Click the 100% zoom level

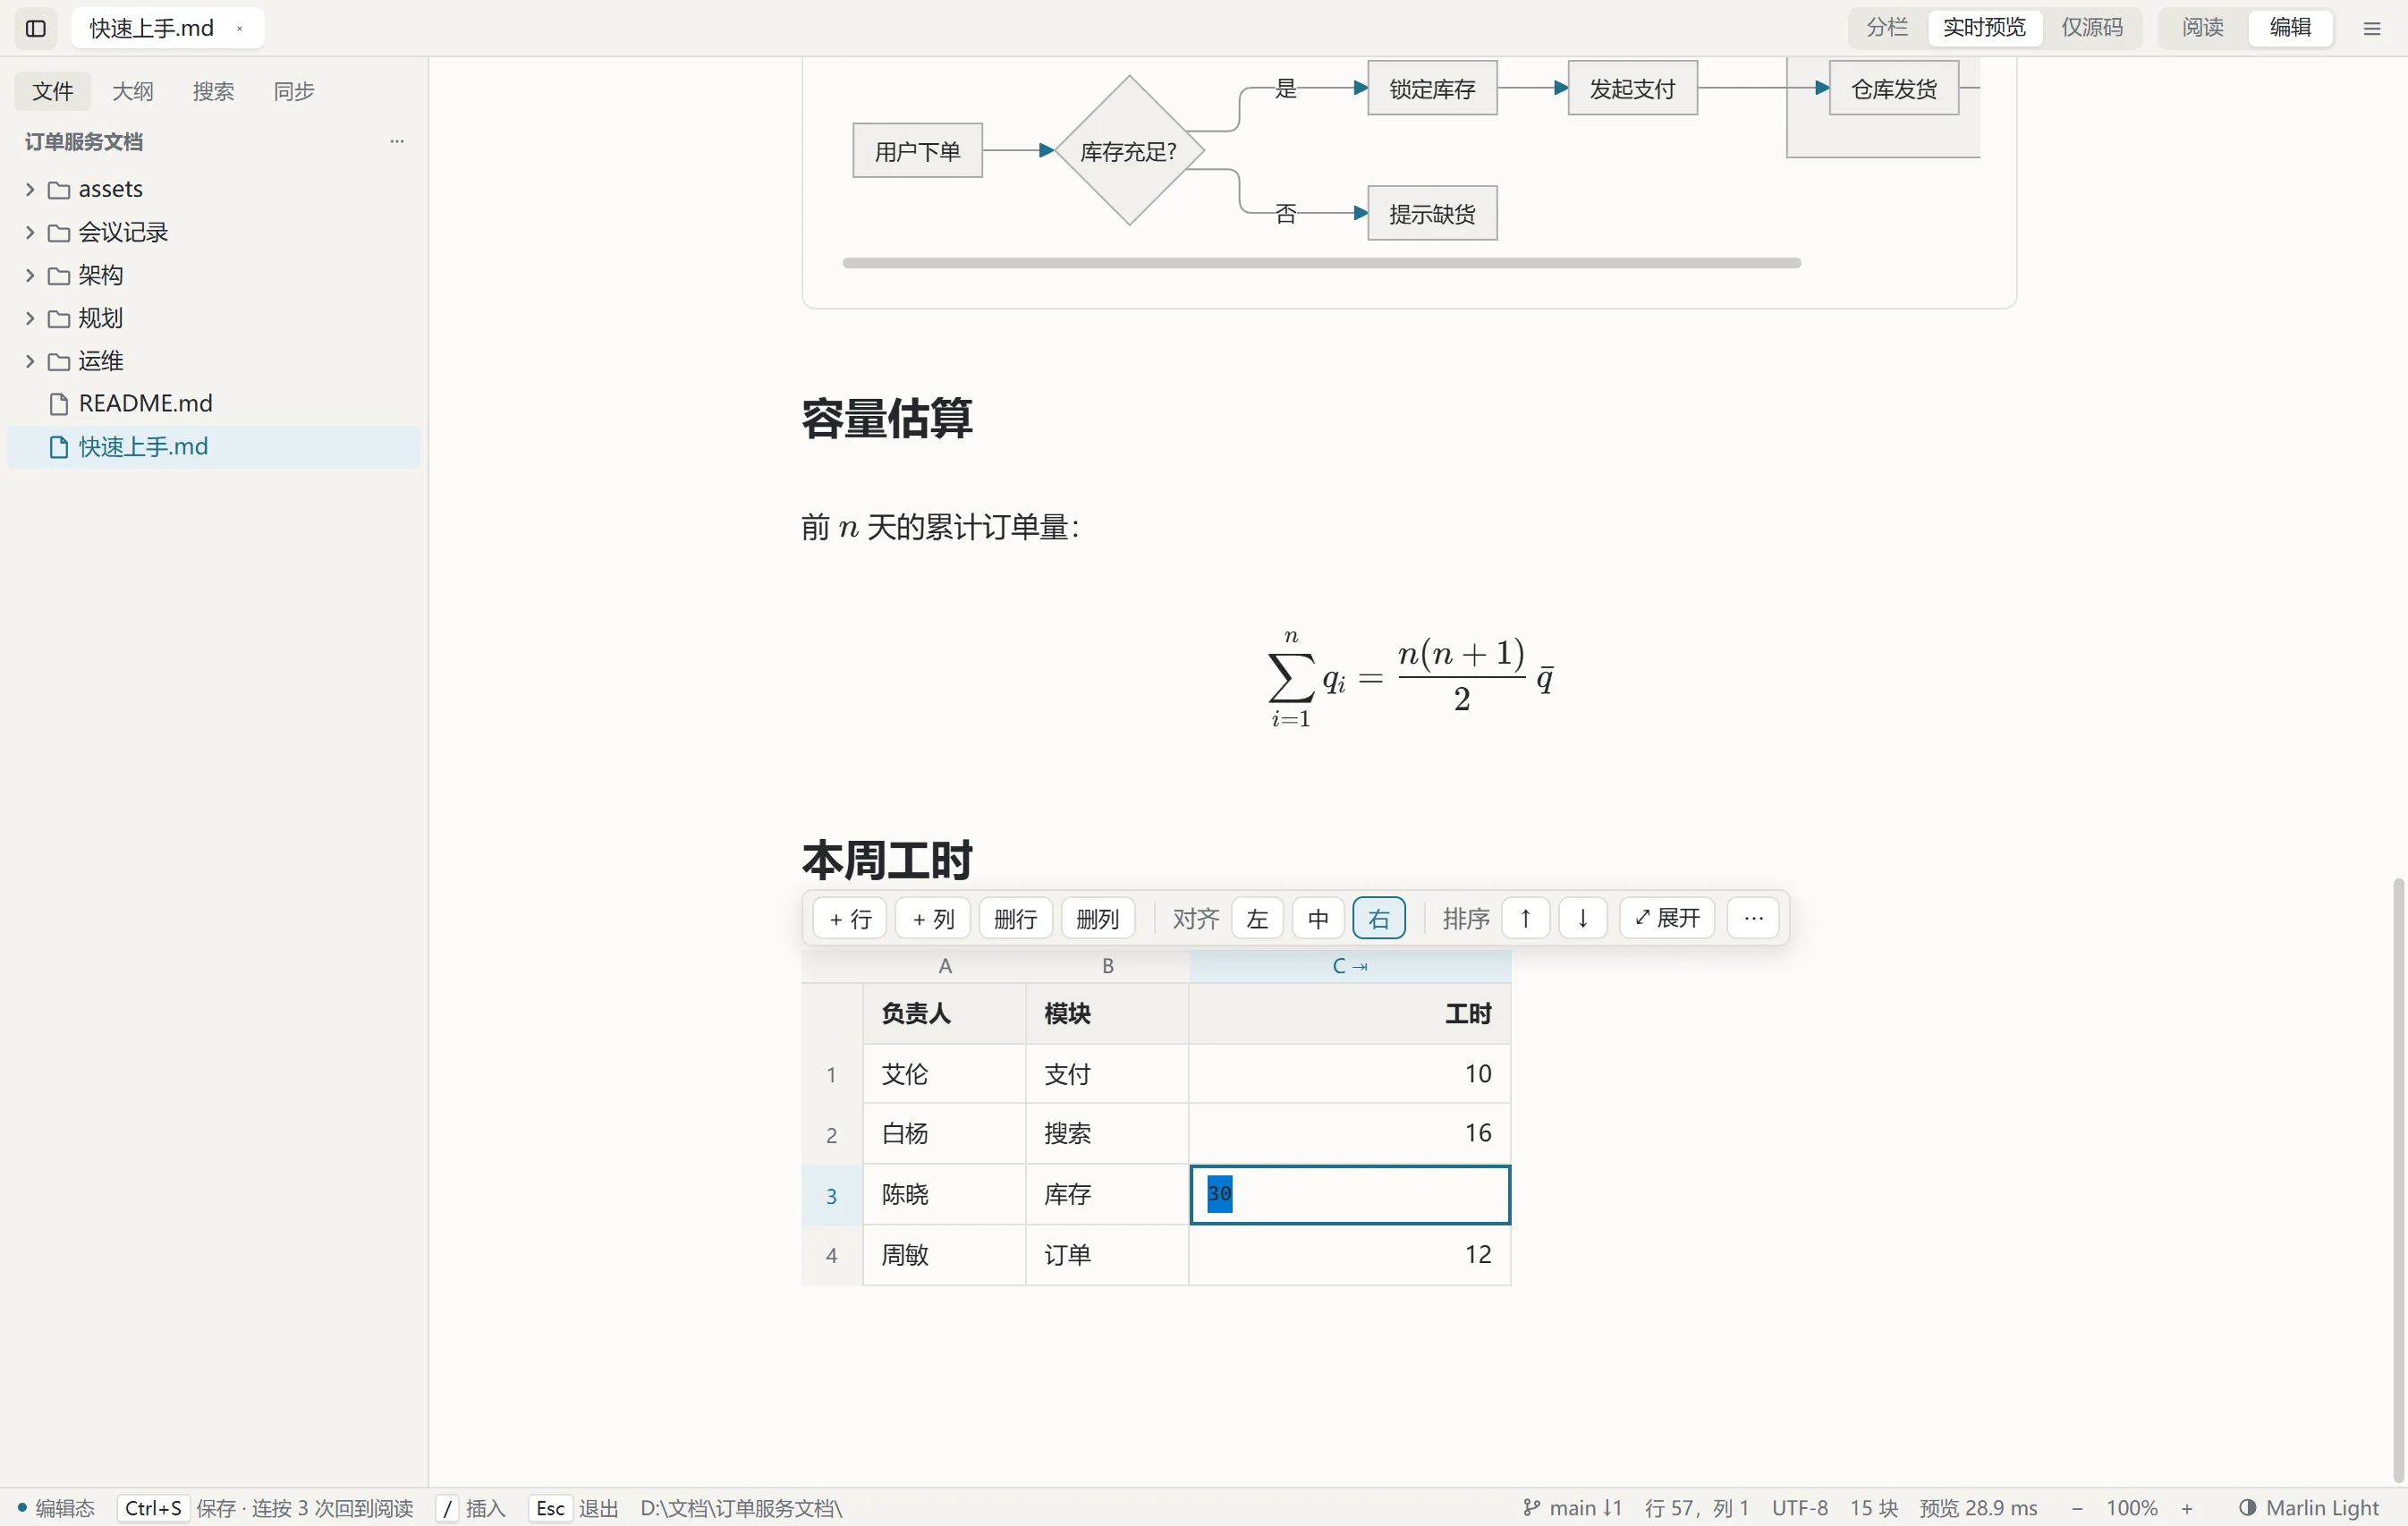click(x=2132, y=1507)
